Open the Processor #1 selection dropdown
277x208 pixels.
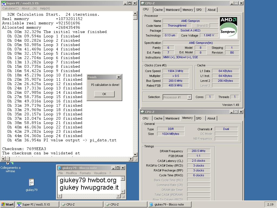pyautogui.click(x=190, y=97)
